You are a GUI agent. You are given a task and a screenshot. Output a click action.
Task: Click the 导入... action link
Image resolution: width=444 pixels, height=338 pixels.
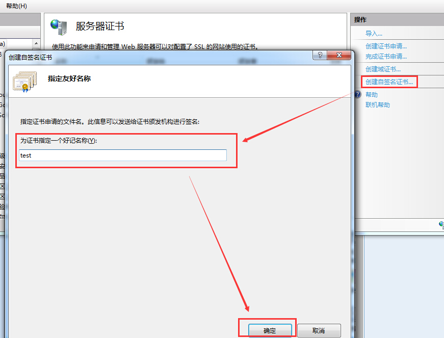[x=374, y=34]
